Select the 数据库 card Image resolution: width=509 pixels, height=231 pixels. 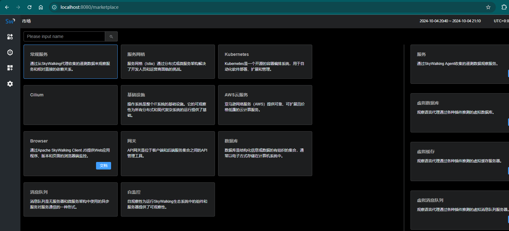(265, 153)
